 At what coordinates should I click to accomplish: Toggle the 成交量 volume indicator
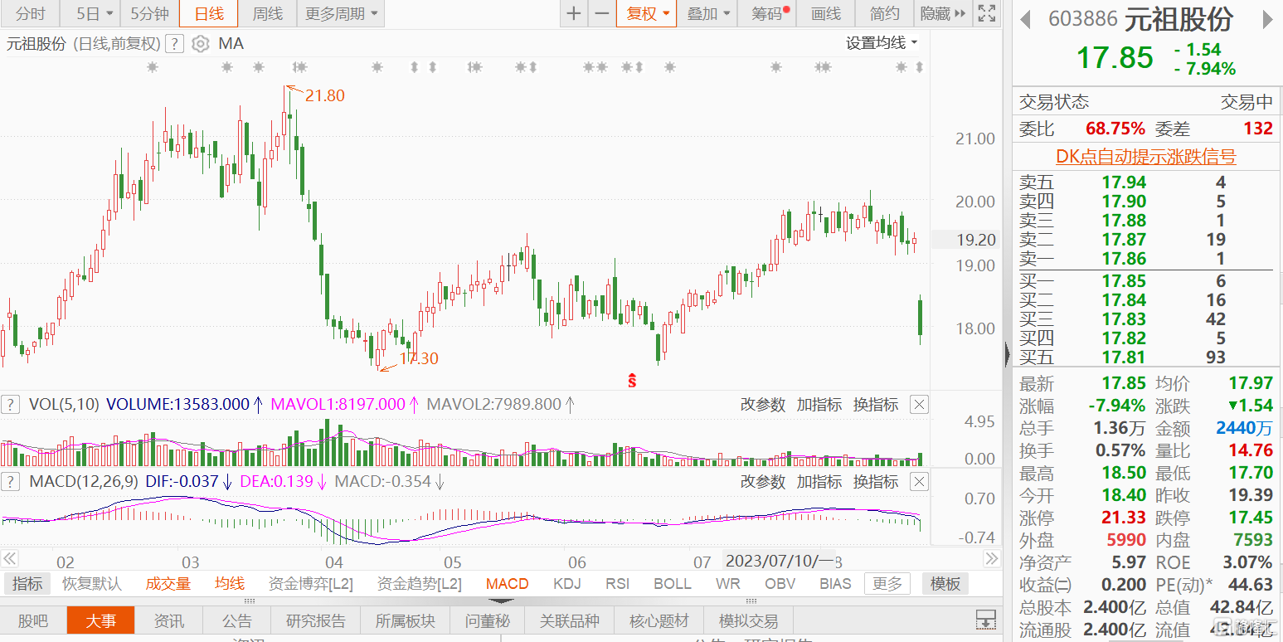[168, 583]
